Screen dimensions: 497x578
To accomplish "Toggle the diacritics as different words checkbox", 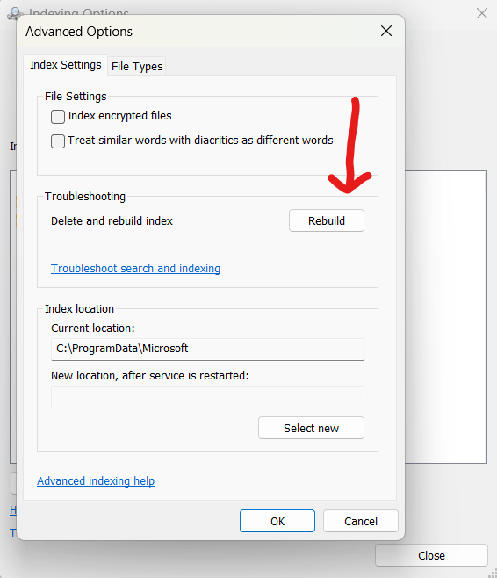I will (x=58, y=141).
